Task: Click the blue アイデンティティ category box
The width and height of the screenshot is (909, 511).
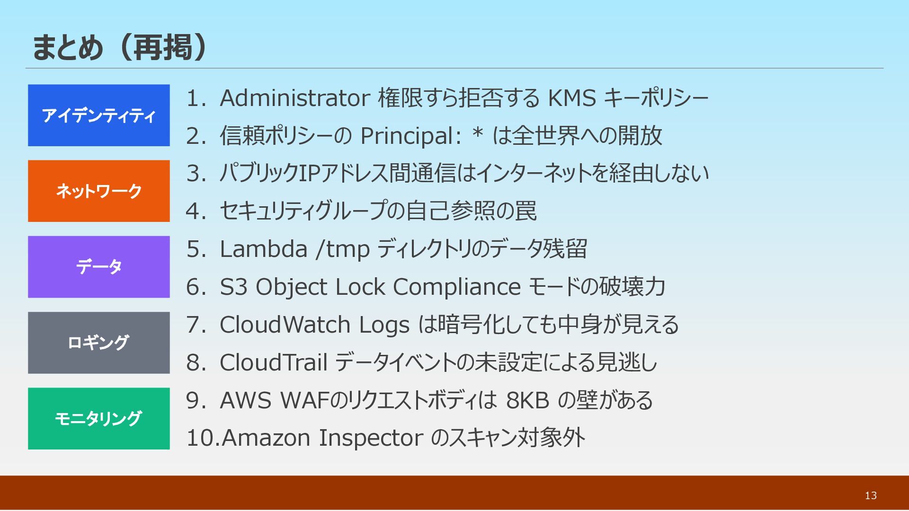Action: (98, 115)
